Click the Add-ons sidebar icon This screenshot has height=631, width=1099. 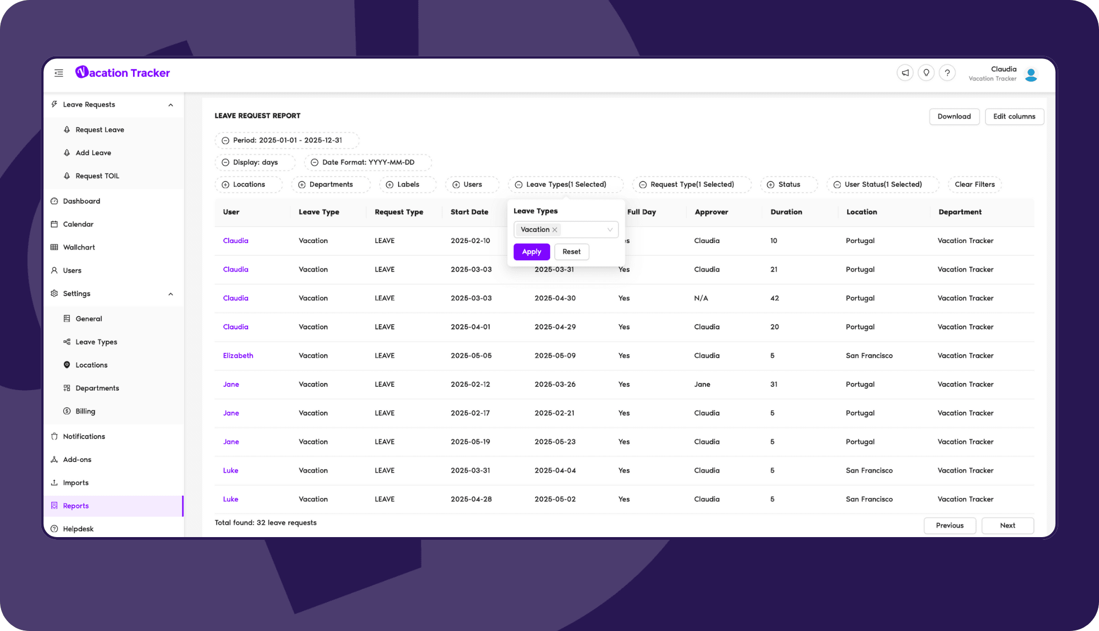point(55,459)
